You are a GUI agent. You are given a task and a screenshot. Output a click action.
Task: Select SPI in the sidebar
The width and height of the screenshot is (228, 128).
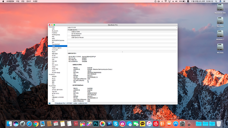pyautogui.click(x=53, y=42)
